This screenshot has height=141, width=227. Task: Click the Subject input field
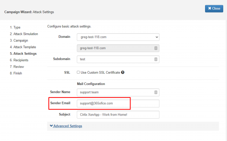pos(118,115)
